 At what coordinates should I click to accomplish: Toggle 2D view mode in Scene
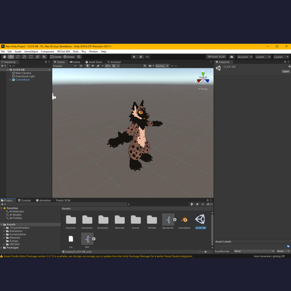click(x=81, y=66)
